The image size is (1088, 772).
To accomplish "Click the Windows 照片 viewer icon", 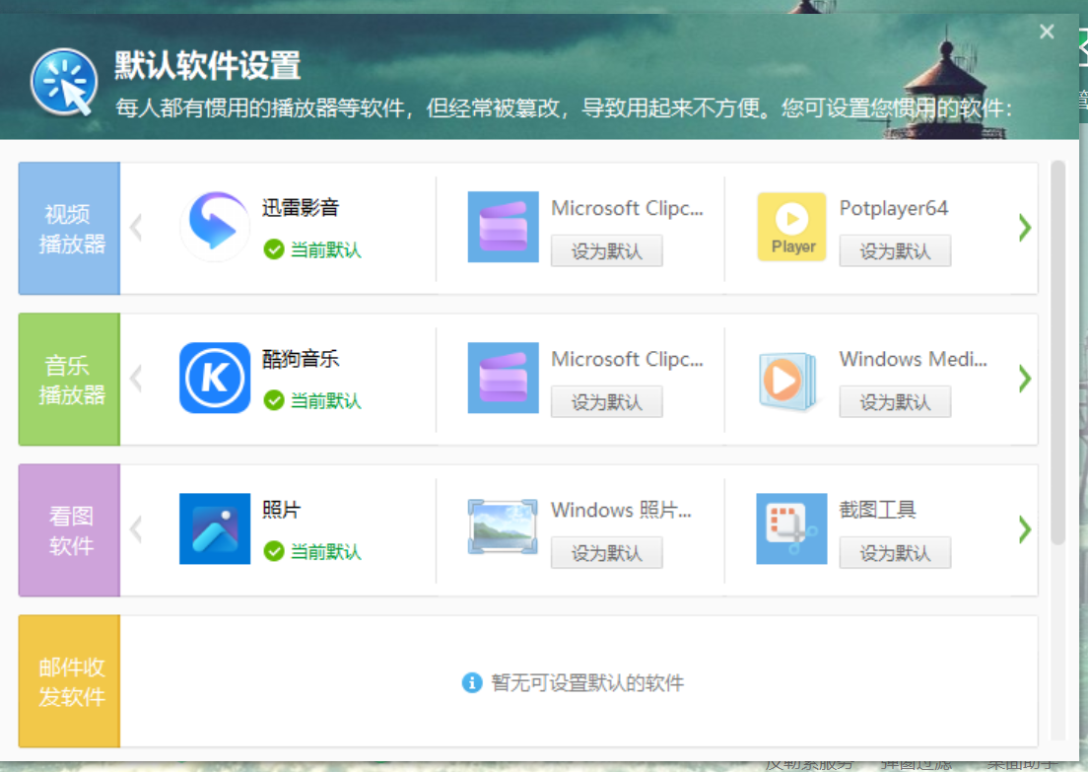I will coord(503,528).
